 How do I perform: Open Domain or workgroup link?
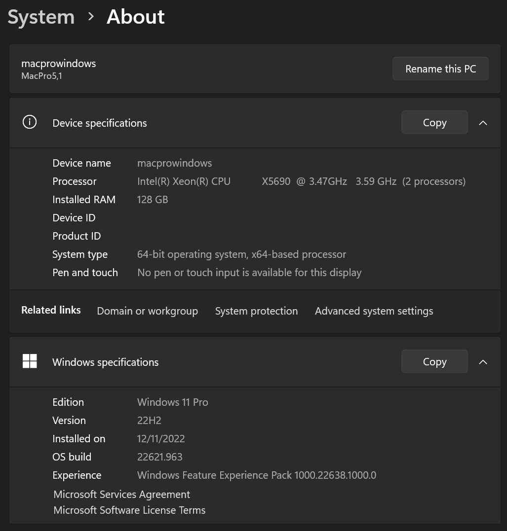(147, 311)
